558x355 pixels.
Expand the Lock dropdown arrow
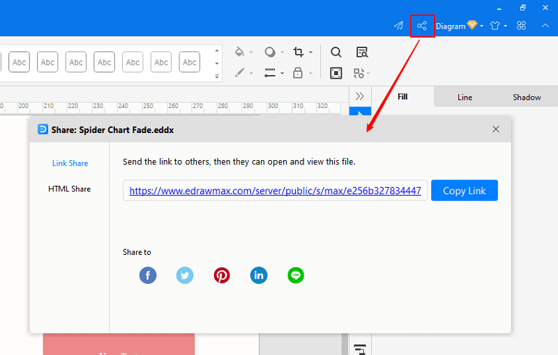pos(310,74)
